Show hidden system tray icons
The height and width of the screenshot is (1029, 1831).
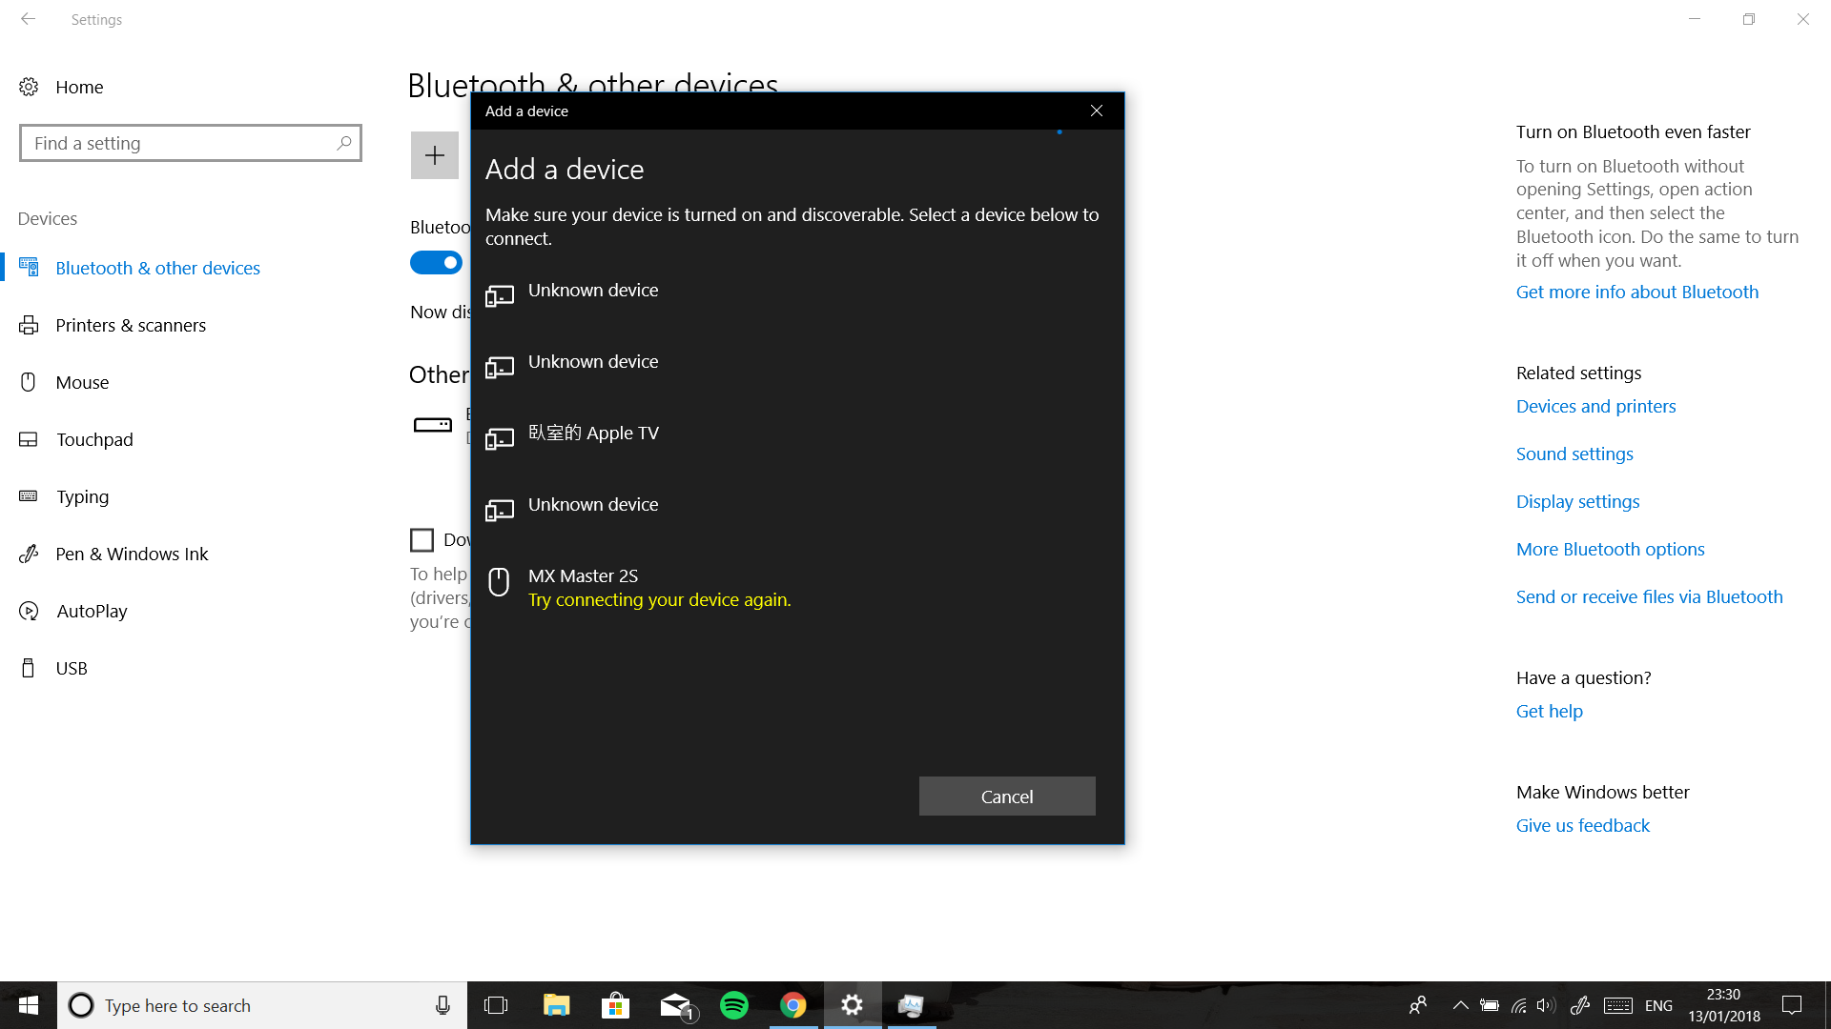click(x=1460, y=1005)
